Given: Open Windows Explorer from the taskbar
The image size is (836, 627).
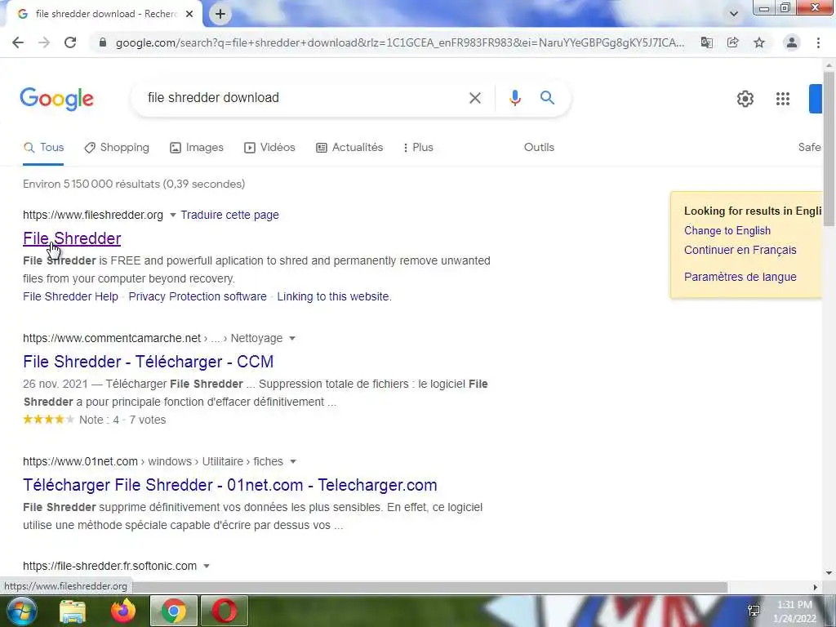Looking at the screenshot, I should pos(73,611).
